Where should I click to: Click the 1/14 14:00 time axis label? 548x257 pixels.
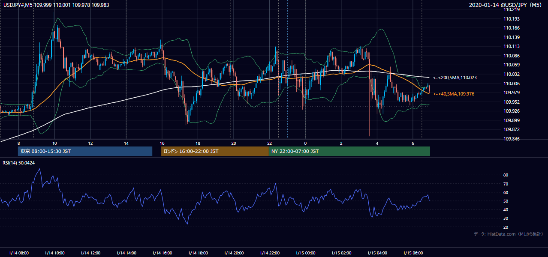pyautogui.click(x=126, y=253)
